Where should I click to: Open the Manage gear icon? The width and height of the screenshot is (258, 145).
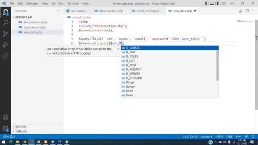(5, 128)
